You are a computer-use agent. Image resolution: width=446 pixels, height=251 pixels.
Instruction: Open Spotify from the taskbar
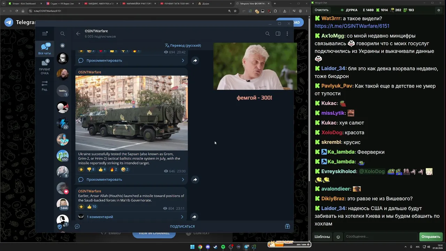pyautogui.click(x=223, y=247)
